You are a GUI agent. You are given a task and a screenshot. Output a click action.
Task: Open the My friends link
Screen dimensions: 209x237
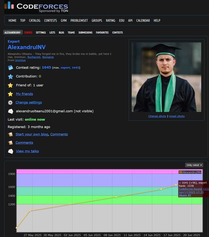tap(24, 94)
